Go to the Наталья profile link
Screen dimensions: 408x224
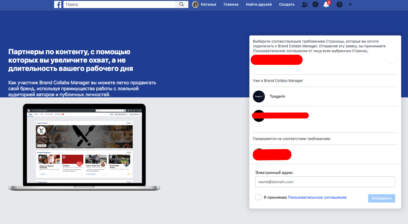(208, 4)
